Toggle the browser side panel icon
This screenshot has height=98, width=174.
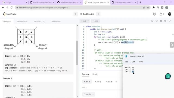click(162, 8)
